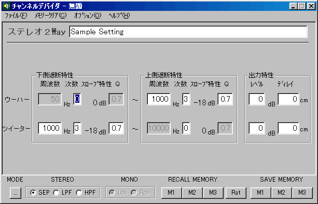
Task: Click the RECALL MEMORY label
Action: 193,180
